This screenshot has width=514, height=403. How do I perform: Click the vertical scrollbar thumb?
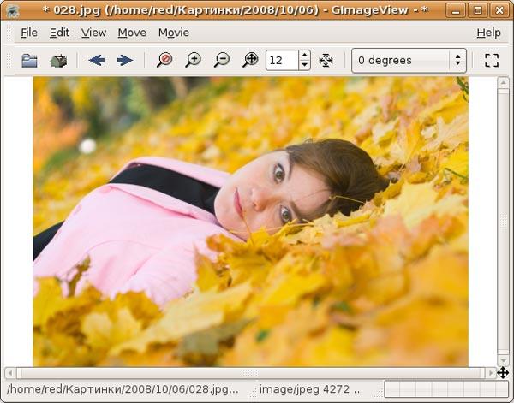[x=503, y=222]
